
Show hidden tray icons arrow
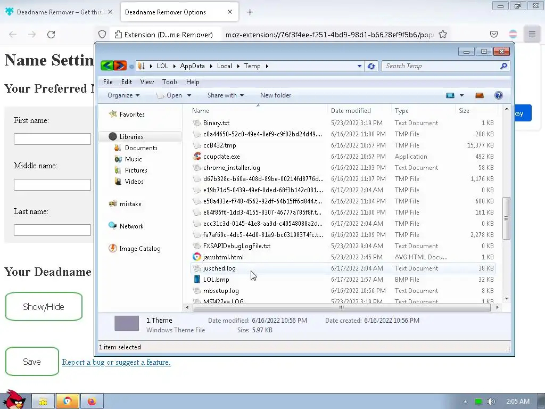coord(465,402)
